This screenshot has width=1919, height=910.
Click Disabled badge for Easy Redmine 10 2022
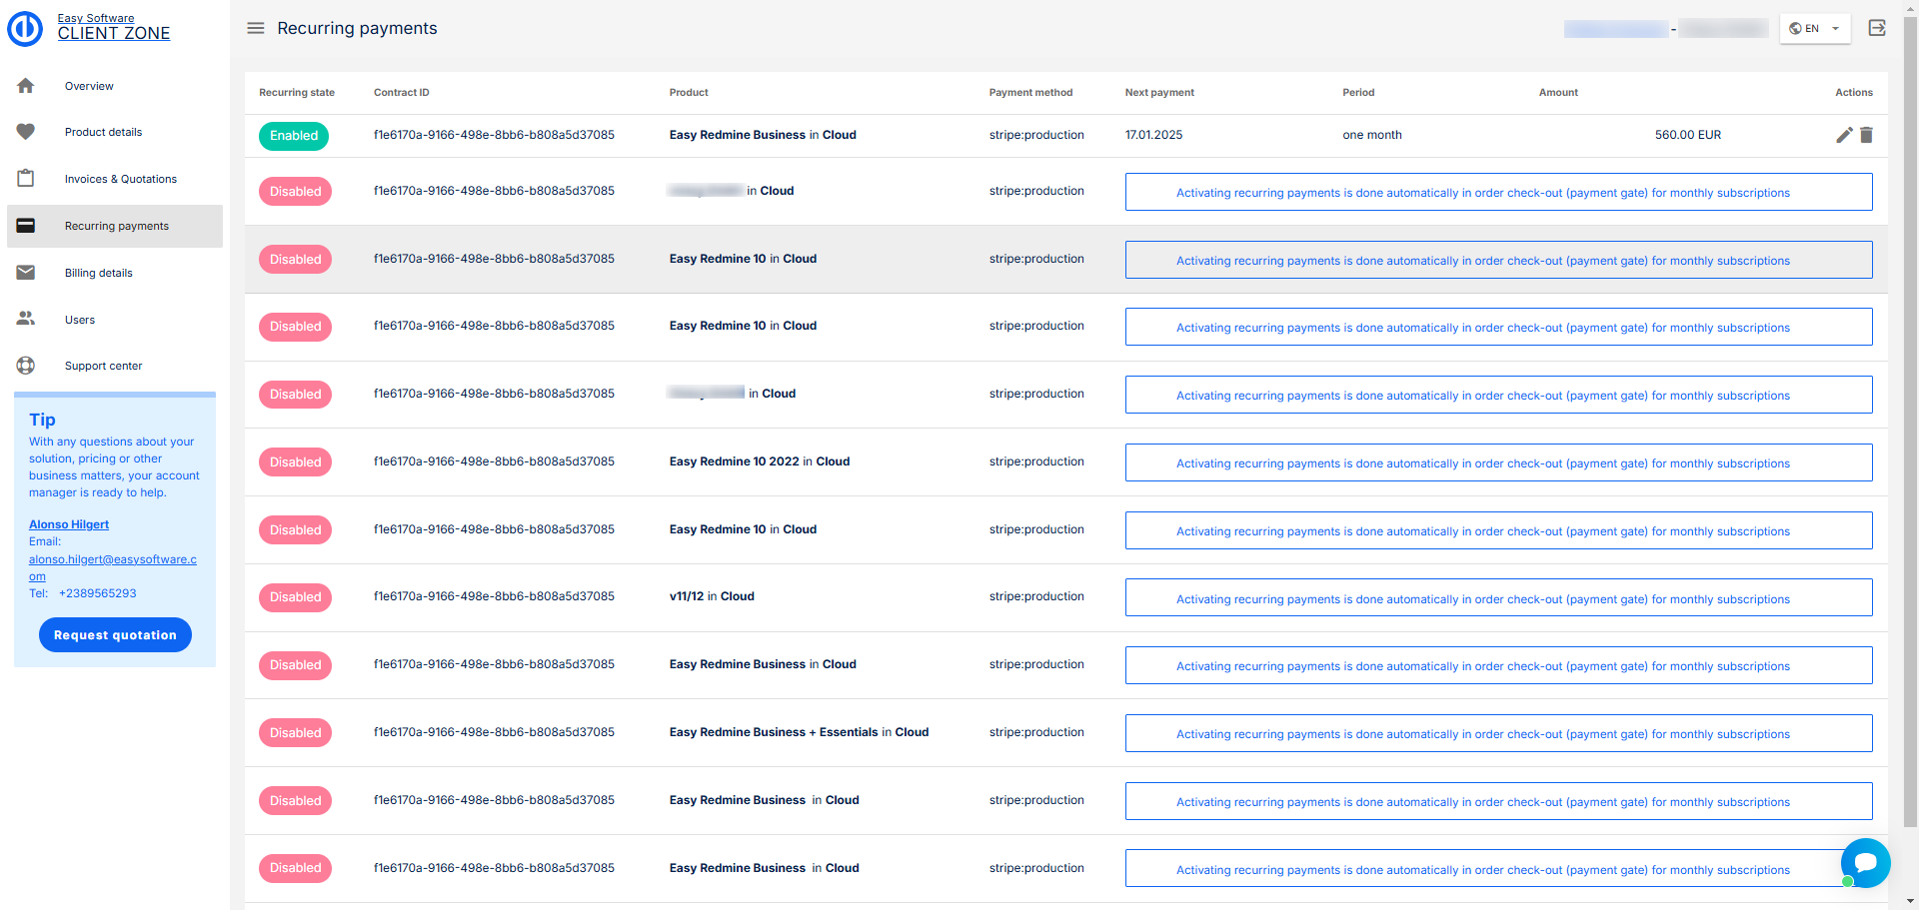(x=295, y=462)
